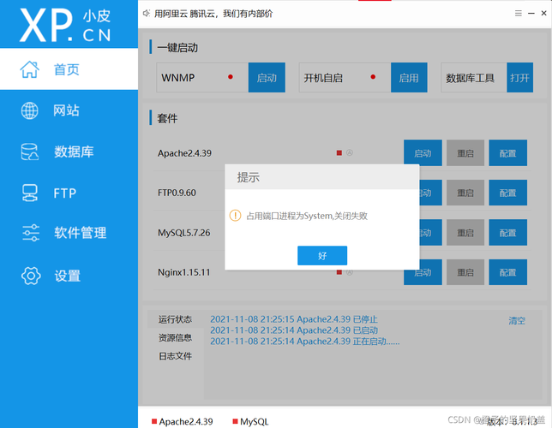The image size is (552, 428).
Task: Select the 运行状态 tab
Action: tap(175, 319)
